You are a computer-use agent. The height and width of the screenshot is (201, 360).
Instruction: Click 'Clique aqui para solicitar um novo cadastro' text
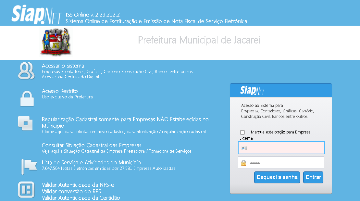pos(124,132)
